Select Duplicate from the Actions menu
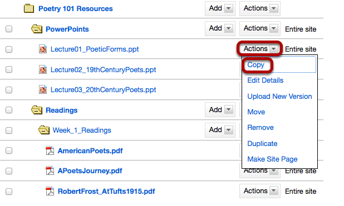The height and width of the screenshot is (206, 344). coord(262,143)
